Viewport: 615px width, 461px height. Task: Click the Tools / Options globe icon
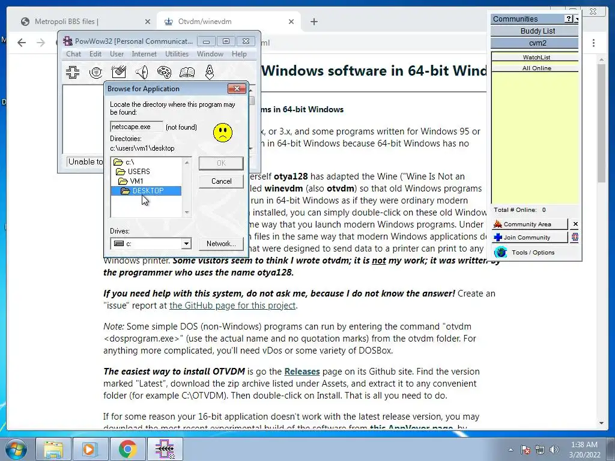[500, 252]
